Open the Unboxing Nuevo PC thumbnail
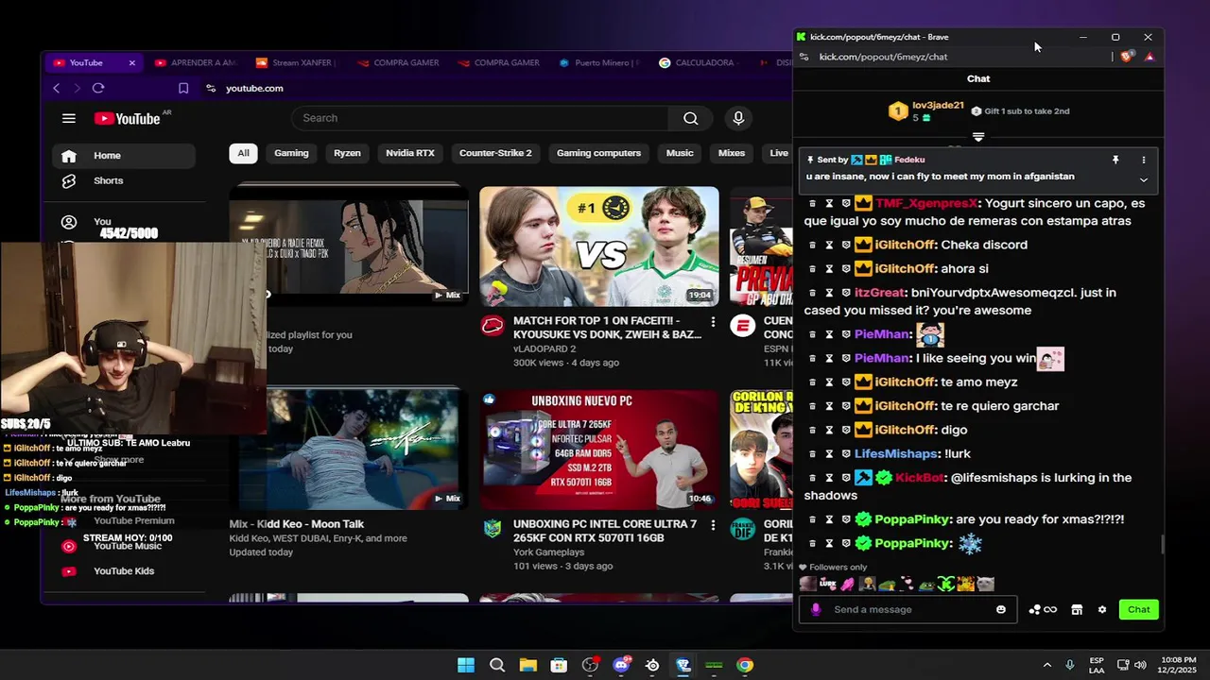Image resolution: width=1210 pixels, height=680 pixels. point(599,450)
